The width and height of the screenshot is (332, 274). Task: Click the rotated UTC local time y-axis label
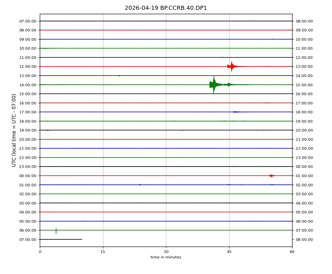point(14,130)
